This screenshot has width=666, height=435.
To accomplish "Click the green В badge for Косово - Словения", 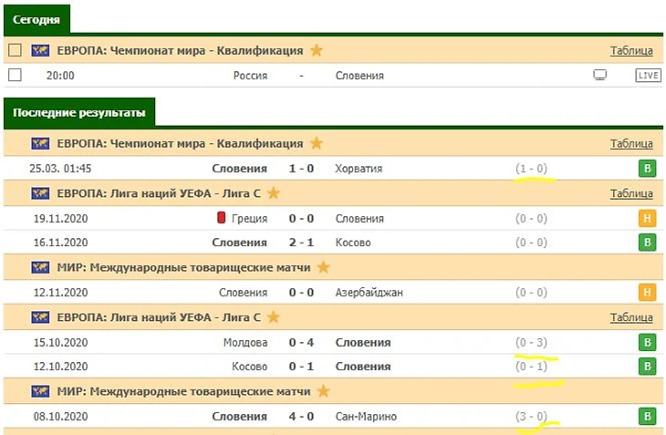I will click(x=647, y=367).
